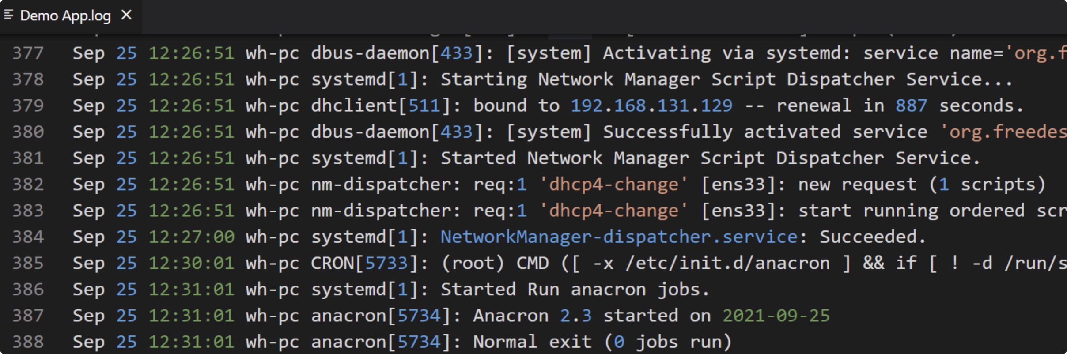
Task: Click line number 377 in the gutter
Action: point(28,53)
